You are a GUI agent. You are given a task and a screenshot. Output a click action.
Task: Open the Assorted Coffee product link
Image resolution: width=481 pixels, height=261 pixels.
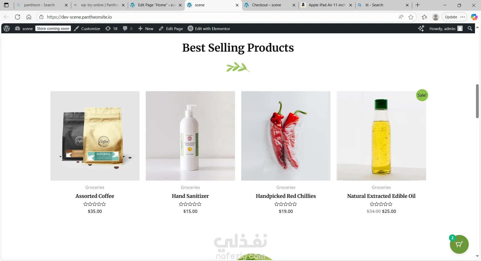click(x=95, y=196)
